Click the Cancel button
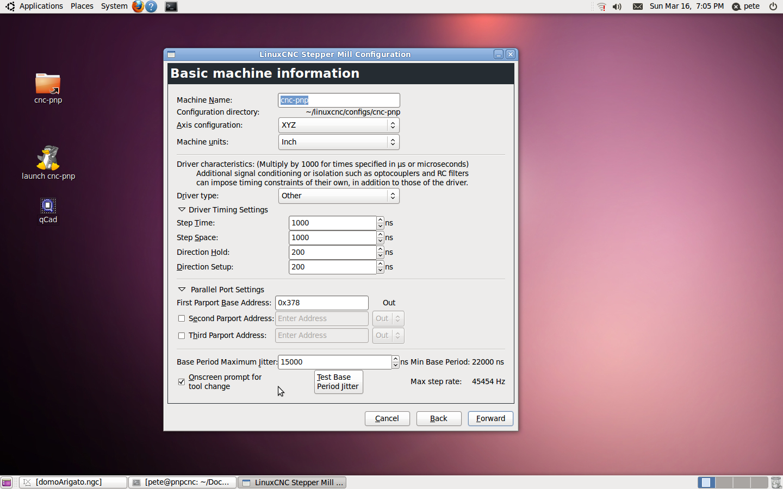 (387, 418)
